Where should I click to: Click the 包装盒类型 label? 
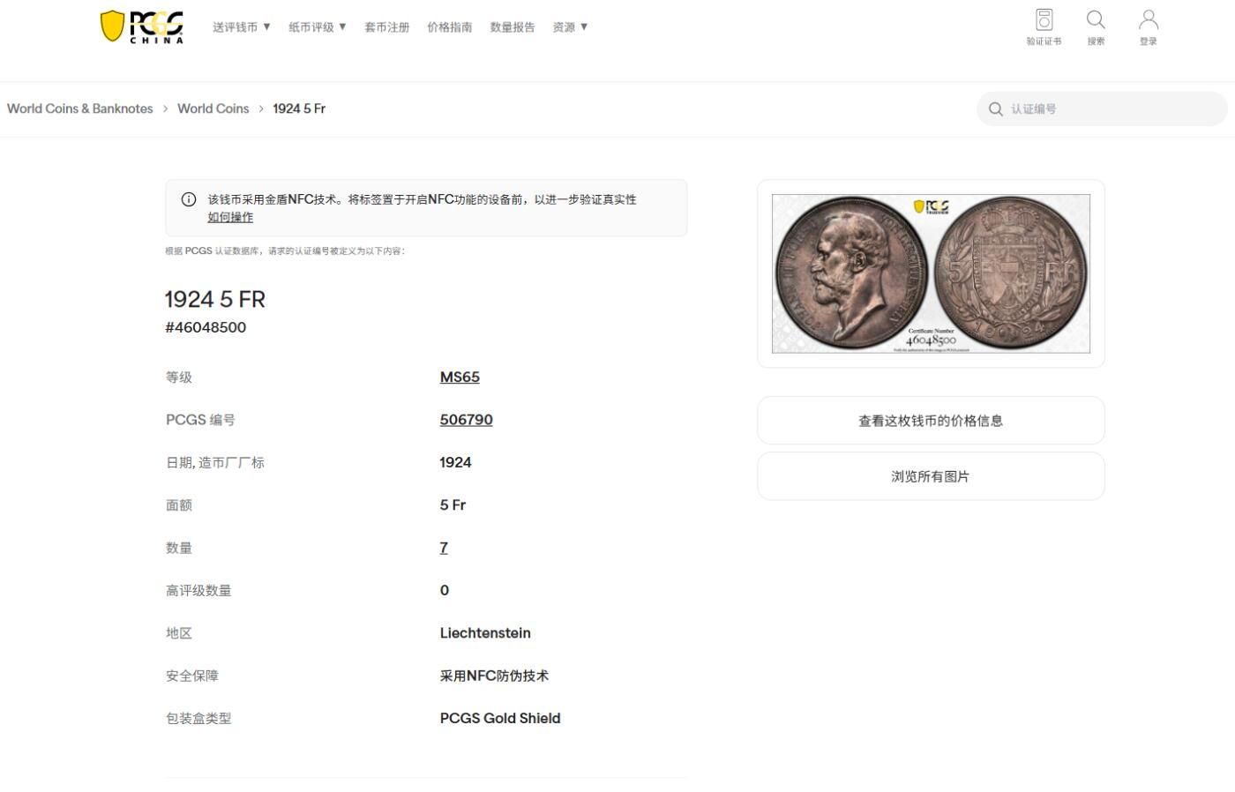(198, 718)
